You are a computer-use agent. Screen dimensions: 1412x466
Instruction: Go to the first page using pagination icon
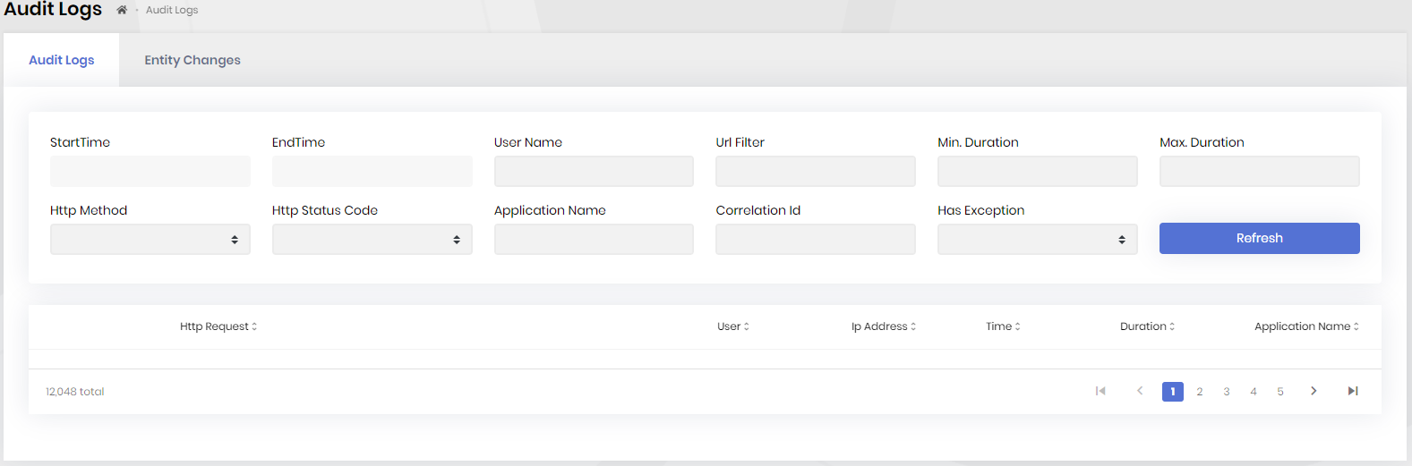point(1100,391)
